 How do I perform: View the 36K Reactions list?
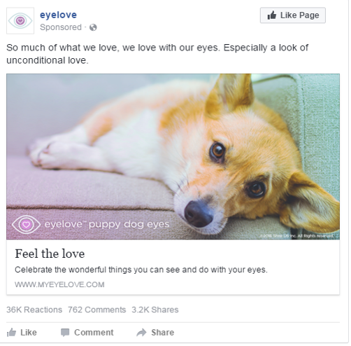point(34,310)
